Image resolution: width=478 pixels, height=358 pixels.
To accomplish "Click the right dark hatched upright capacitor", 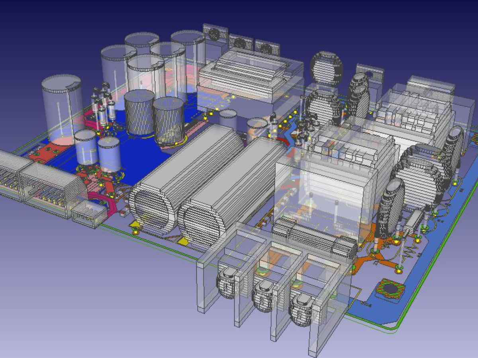I will [x=168, y=119].
